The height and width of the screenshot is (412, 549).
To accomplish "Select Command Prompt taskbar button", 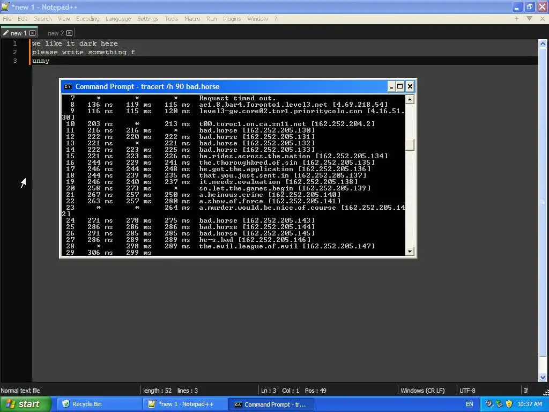I will tap(272, 404).
